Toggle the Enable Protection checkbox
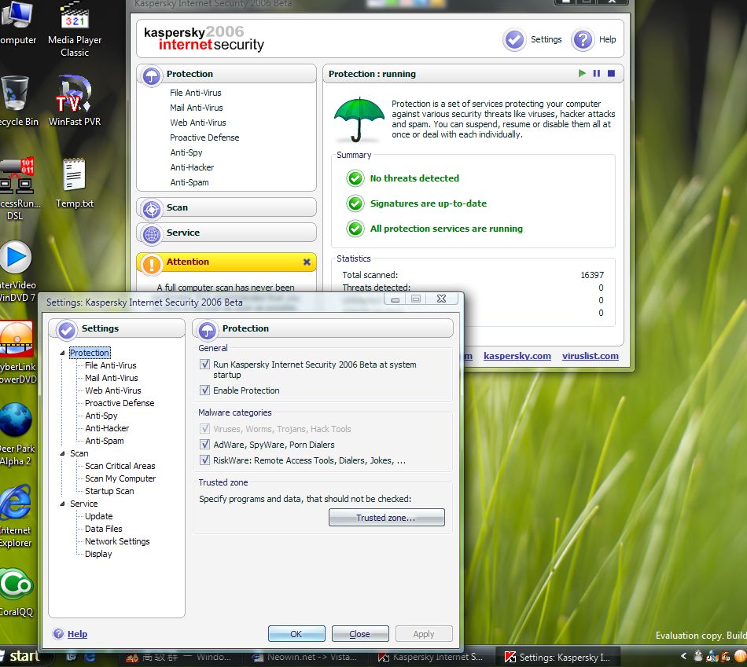The width and height of the screenshot is (747, 667). [x=205, y=390]
